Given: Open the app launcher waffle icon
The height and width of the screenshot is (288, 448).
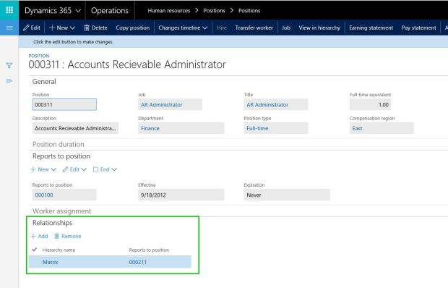Looking at the screenshot, I should (9, 10).
